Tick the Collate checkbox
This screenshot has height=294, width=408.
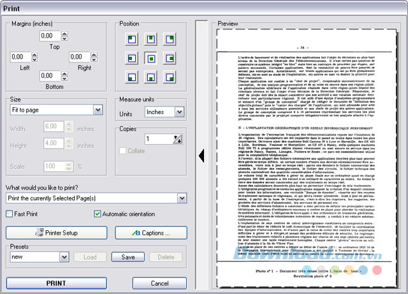click(x=122, y=151)
